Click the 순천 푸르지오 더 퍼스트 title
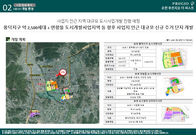Image resolution: width=196 pixels, height=135 pixels. [x=178, y=8]
